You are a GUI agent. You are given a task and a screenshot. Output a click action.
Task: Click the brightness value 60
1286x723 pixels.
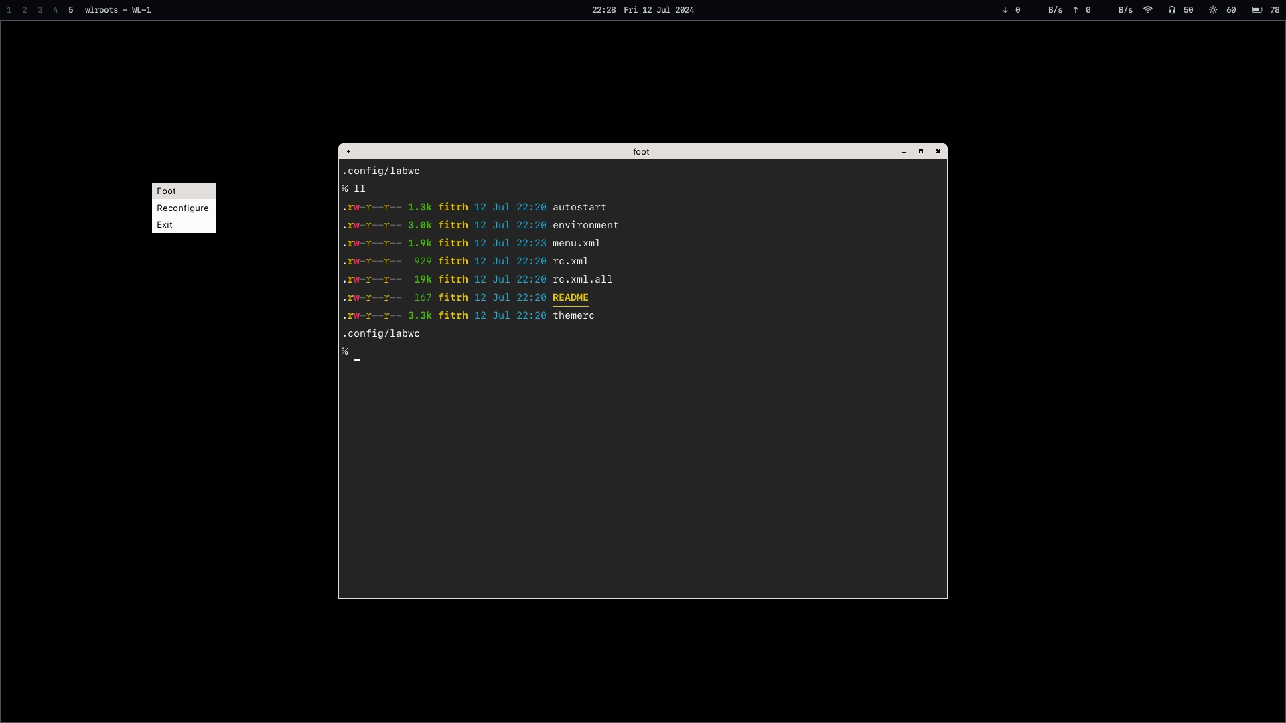(1231, 10)
